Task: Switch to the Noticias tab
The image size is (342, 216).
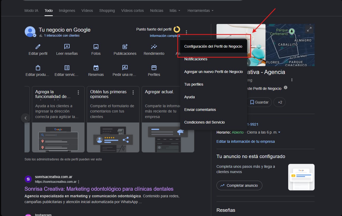Action: click(157, 11)
